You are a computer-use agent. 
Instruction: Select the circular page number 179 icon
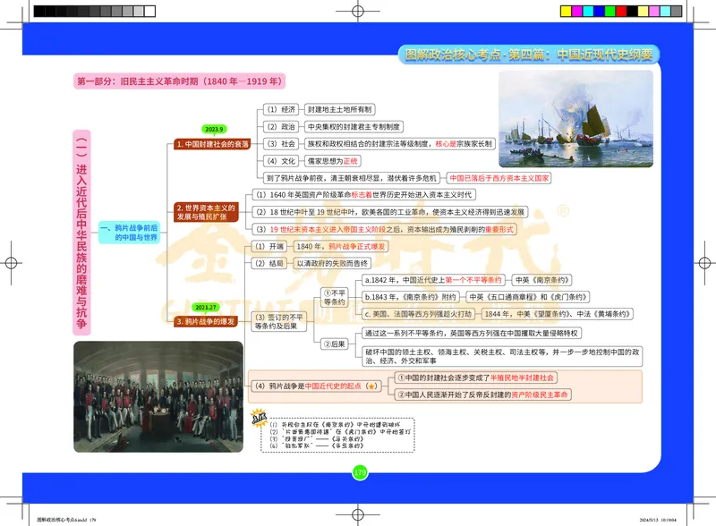click(359, 472)
